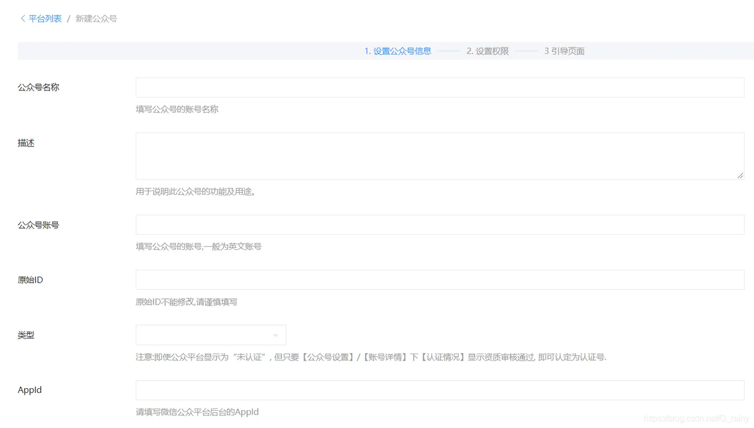Click the 公众号账号 label
Screen dimensions: 754x428
38,225
